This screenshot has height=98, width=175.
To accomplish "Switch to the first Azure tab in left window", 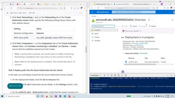I will [12, 4].
